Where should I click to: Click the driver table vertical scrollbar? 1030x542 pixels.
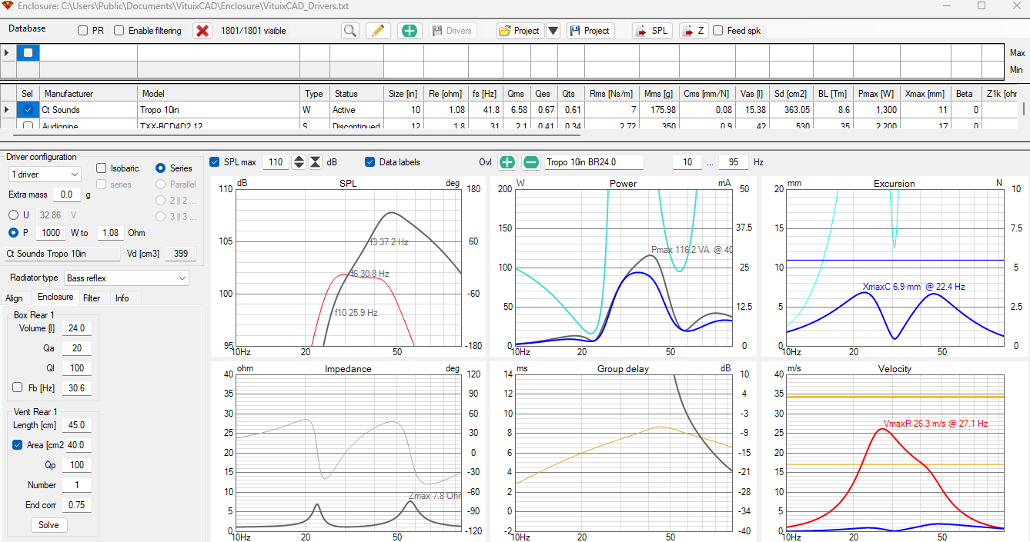(1024, 108)
